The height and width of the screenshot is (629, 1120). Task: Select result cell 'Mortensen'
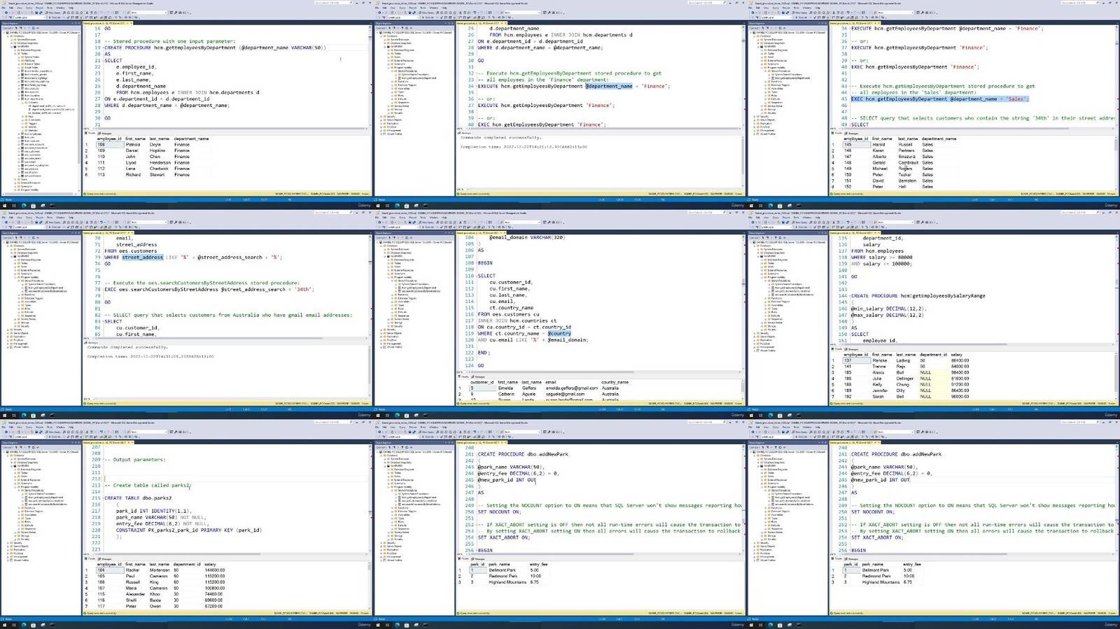click(159, 570)
